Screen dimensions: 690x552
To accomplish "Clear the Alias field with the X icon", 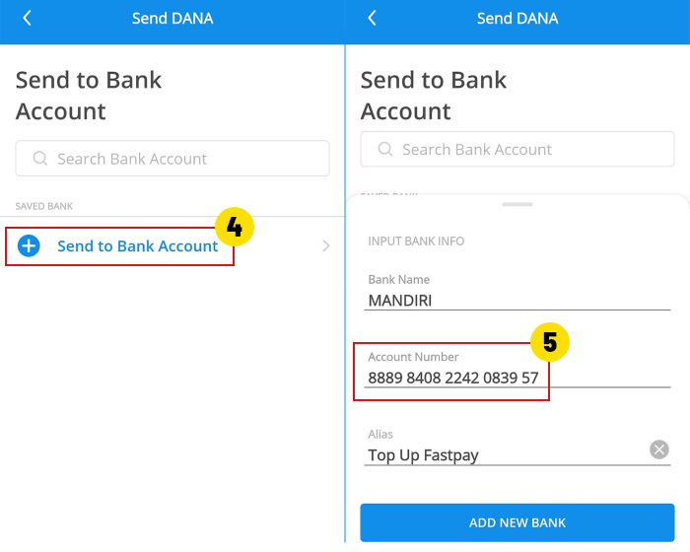I will tap(659, 449).
